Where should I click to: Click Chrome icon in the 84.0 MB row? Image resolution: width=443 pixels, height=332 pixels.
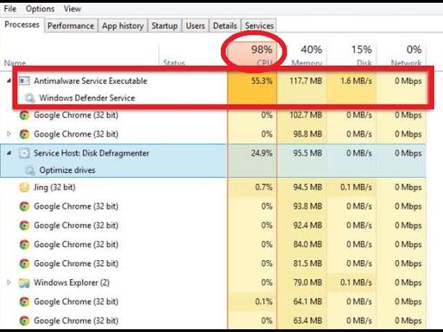[24, 244]
